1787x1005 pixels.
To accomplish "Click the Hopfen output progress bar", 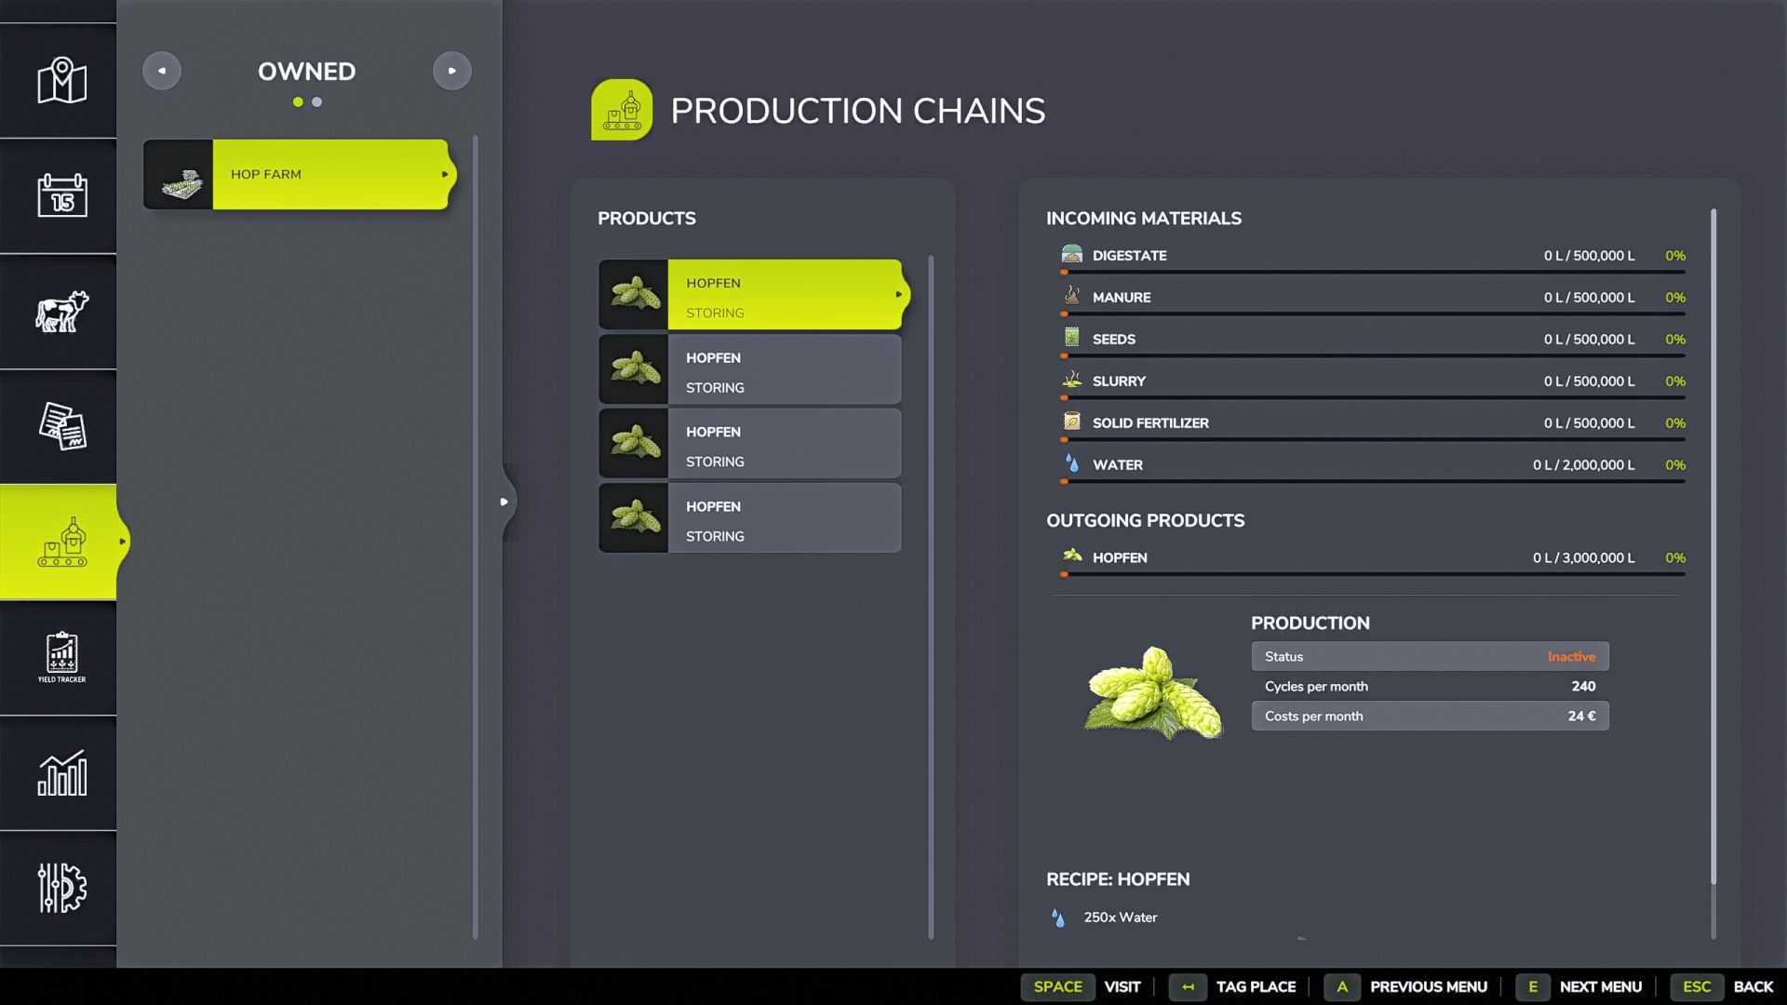I will click(x=1373, y=574).
